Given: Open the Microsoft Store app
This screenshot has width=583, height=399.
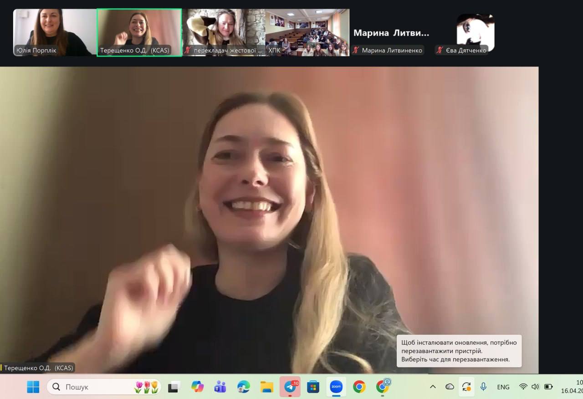Looking at the screenshot, I should pyautogui.click(x=313, y=387).
